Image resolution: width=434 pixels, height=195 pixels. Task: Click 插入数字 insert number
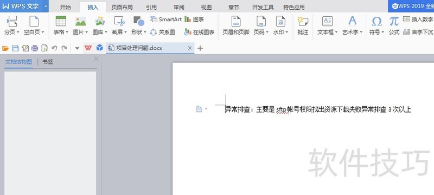tap(418, 19)
